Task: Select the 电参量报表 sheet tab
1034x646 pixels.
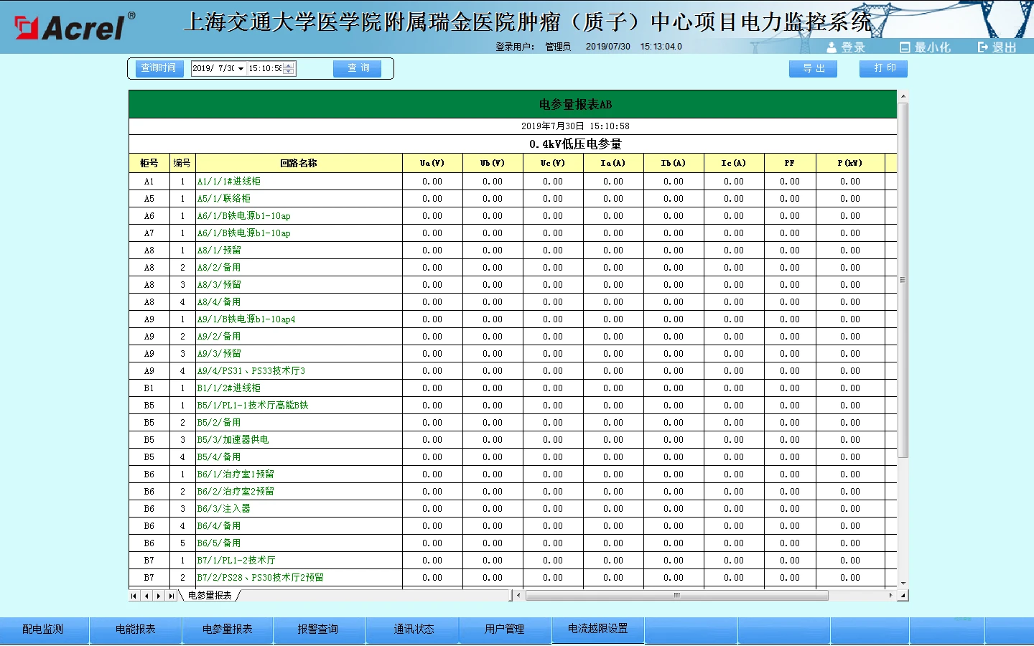Action: click(x=210, y=596)
